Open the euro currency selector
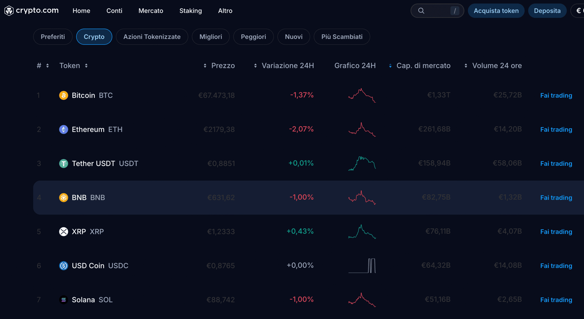Screen dimensions: 584x319 pyautogui.click(x=578, y=11)
